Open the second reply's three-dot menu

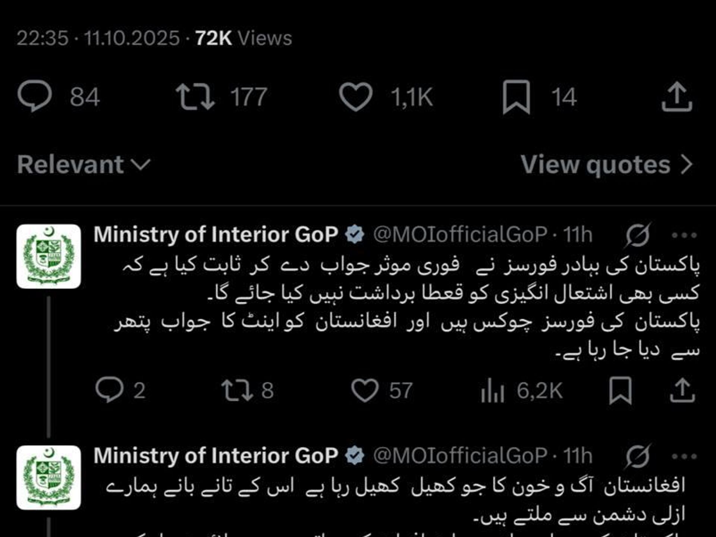[684, 457]
